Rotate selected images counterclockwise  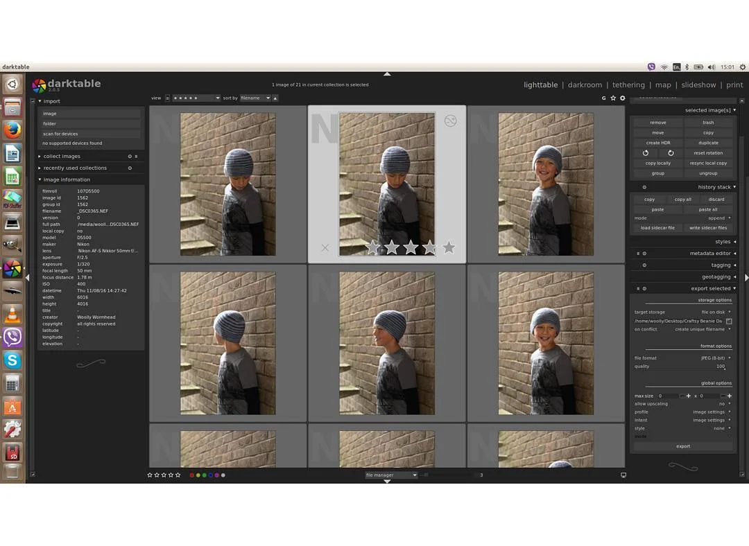point(646,153)
